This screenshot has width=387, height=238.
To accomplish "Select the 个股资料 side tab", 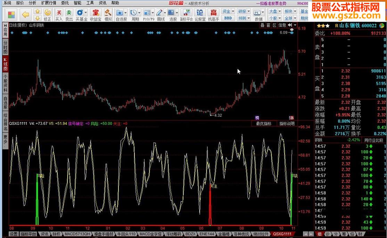I will (5, 83).
